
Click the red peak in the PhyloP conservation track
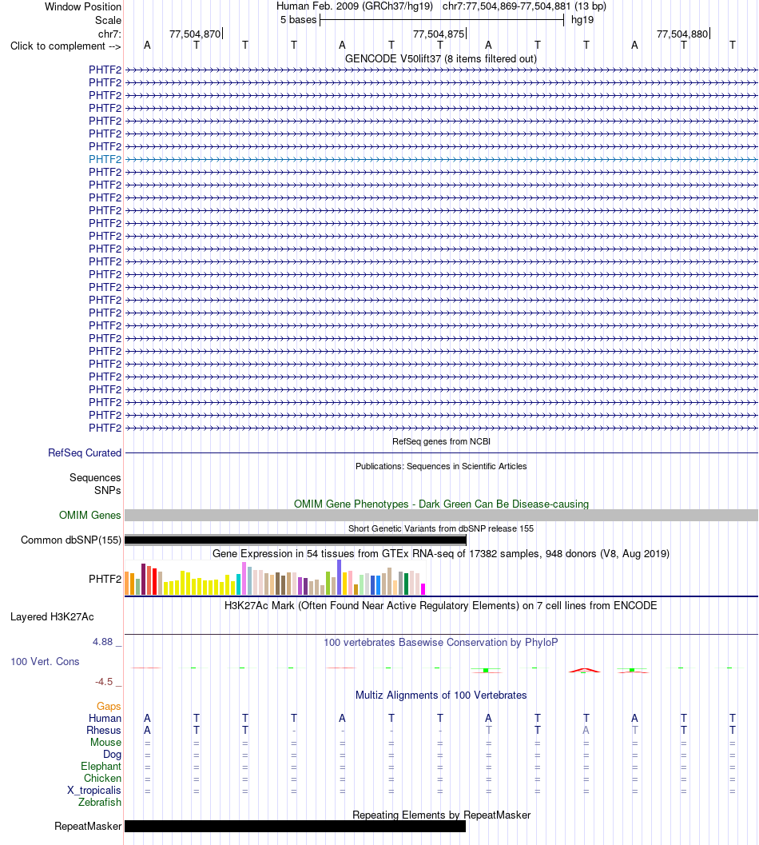585,670
